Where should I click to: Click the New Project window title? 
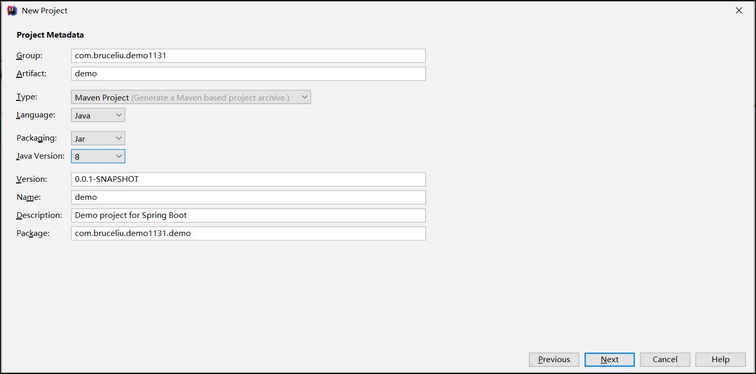click(x=44, y=10)
